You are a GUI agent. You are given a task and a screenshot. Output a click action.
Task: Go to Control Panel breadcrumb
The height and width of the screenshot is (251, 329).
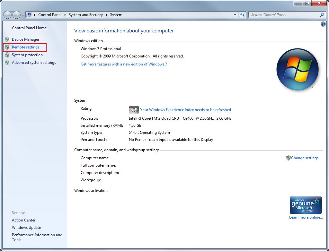[x=50, y=15]
